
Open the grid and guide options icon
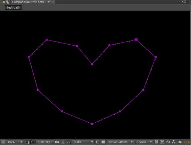coord(27,142)
